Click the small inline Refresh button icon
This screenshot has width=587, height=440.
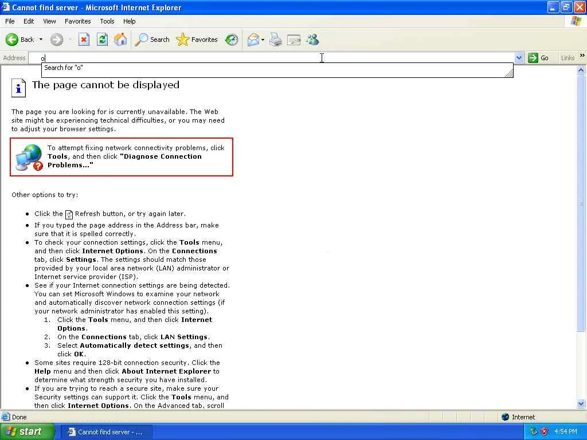(x=69, y=214)
